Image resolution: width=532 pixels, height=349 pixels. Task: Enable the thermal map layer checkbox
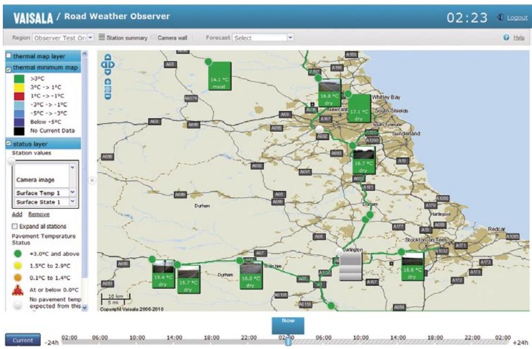pos(9,56)
